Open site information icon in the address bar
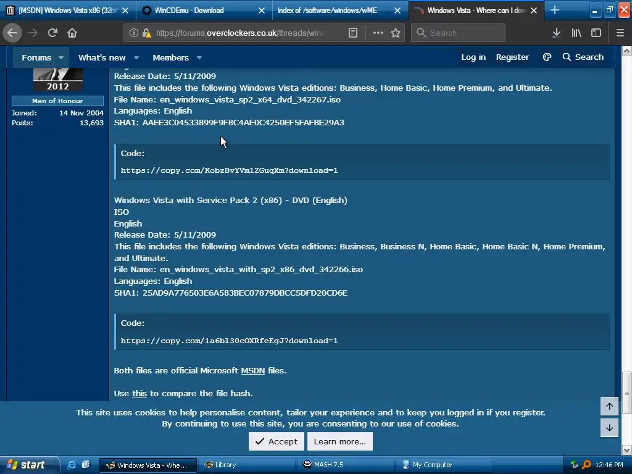632x474 pixels. click(x=134, y=33)
